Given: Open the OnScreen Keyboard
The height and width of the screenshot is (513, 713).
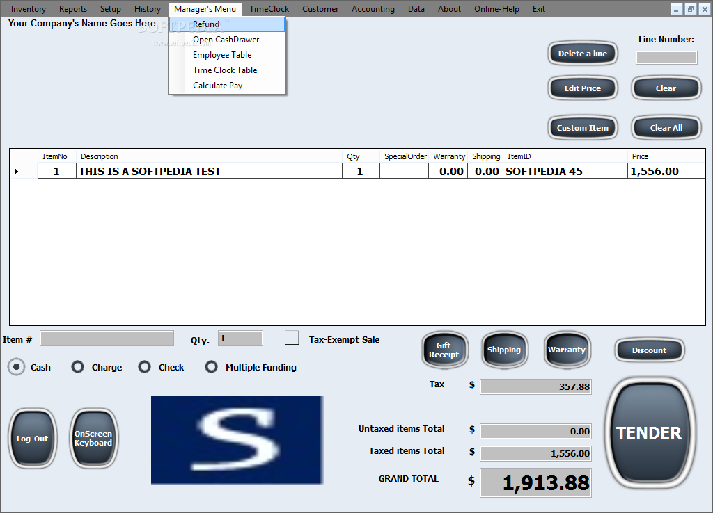Looking at the screenshot, I should point(93,439).
